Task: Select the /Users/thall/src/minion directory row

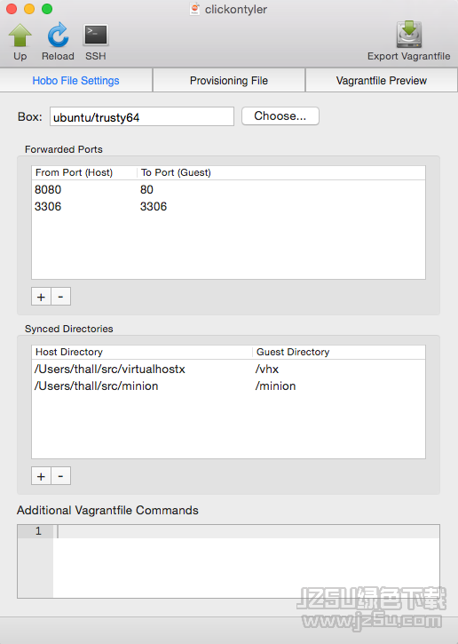Action: coord(228,386)
